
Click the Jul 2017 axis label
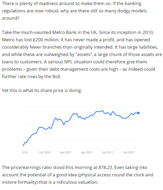pyautogui.click(x=108, y=152)
